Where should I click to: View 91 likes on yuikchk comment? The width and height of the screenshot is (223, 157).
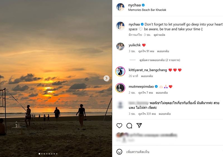coord(146,51)
